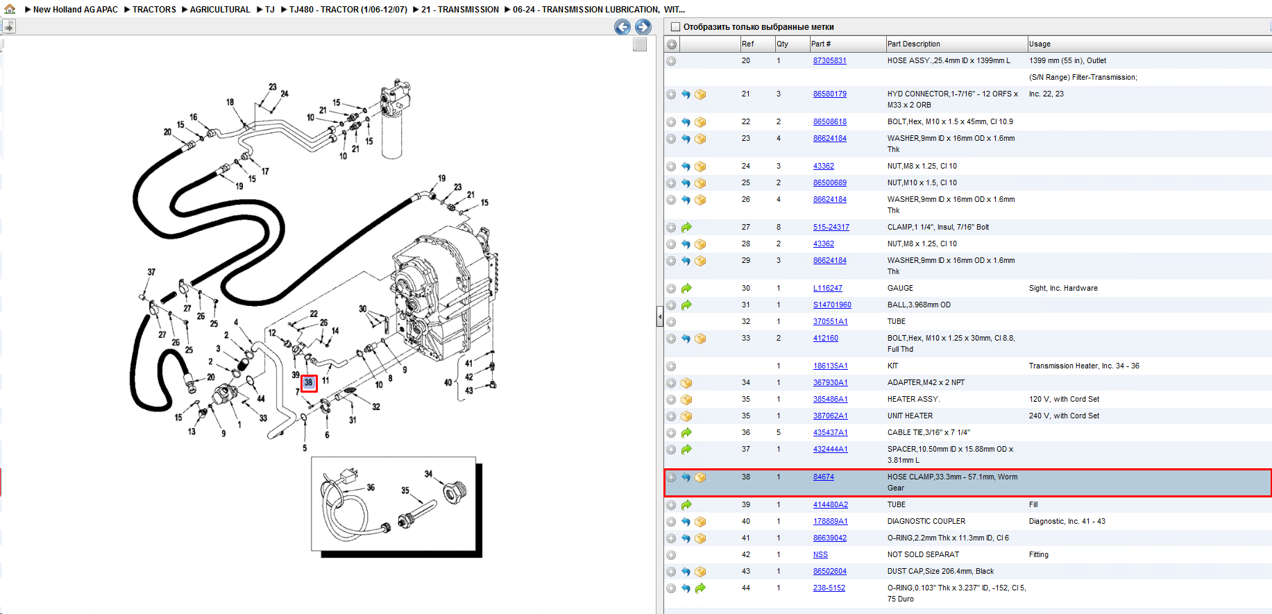This screenshot has height=614, width=1272.
Task: Open the 21 - TRANSMISSION breadcrumb level
Action: [459, 10]
